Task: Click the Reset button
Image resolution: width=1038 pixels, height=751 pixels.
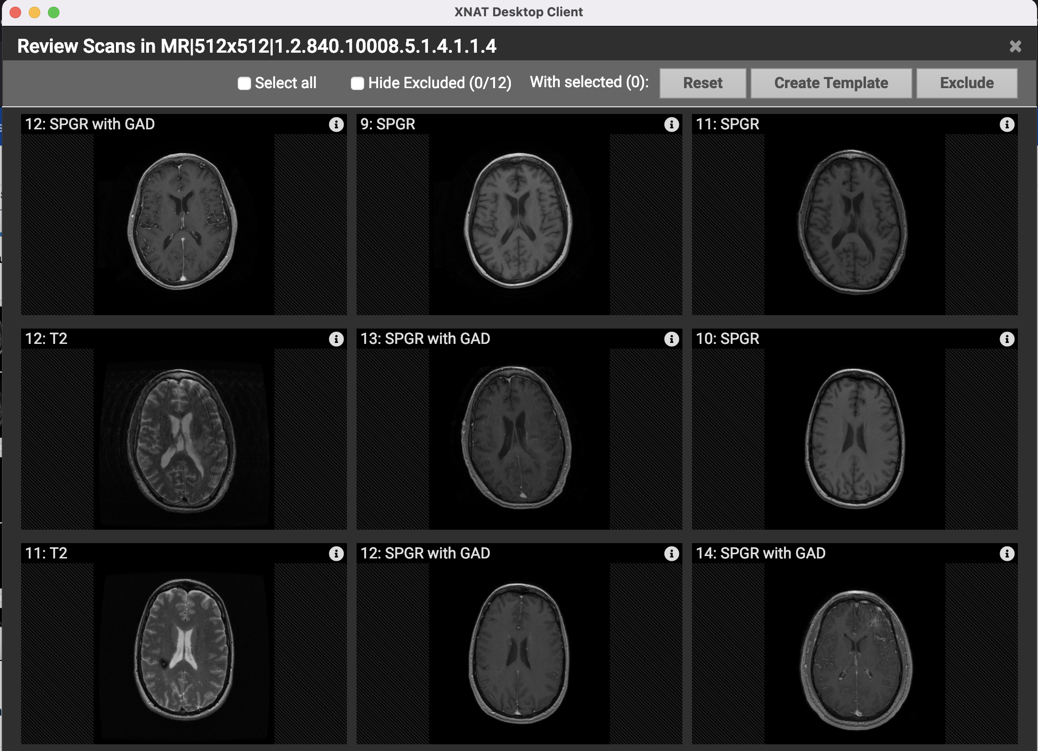Action: click(703, 83)
